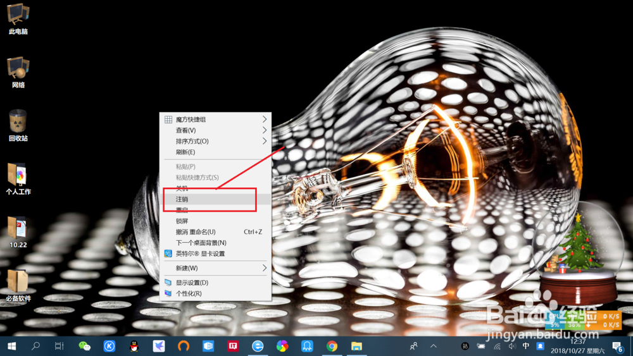
Task: Open the blue K music app icon
Action: coord(110,346)
